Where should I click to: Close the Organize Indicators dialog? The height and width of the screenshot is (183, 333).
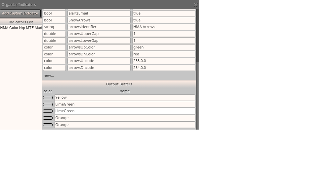click(x=195, y=5)
